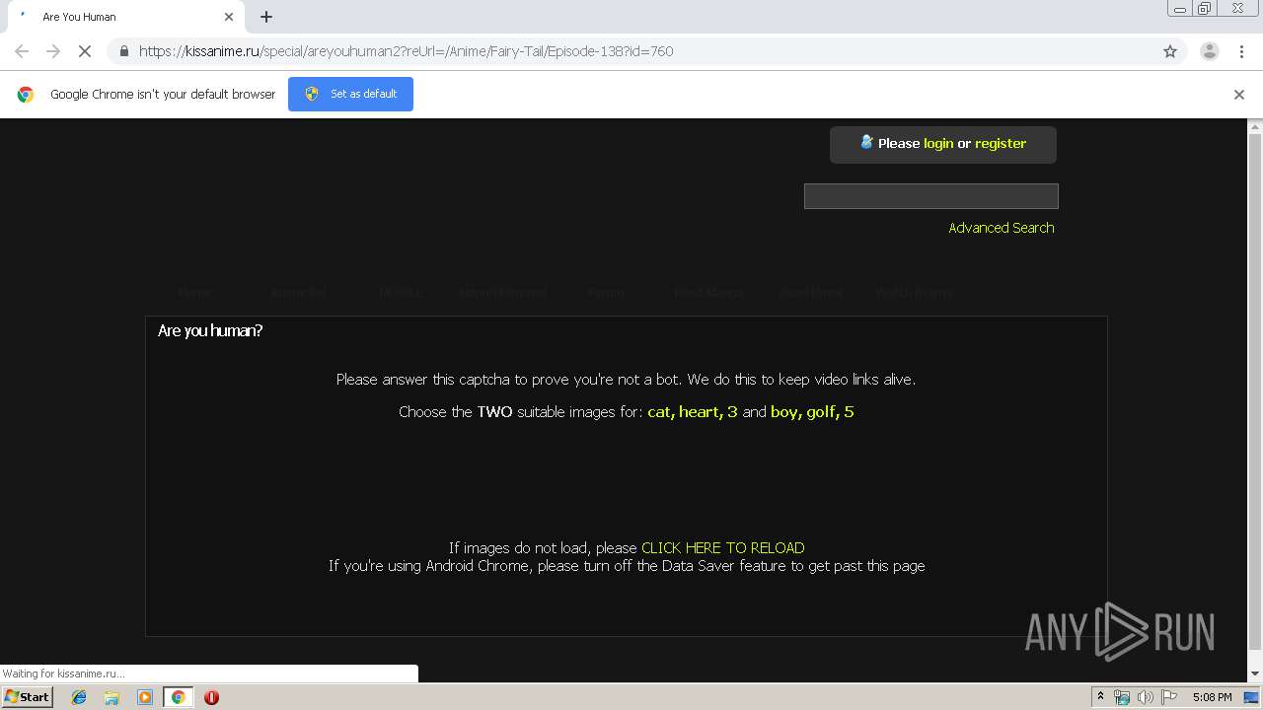Open Action Center flag icon
The width and height of the screenshot is (1263, 710).
[1169, 697]
